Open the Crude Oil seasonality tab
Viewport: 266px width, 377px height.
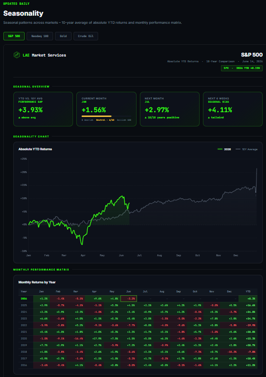tap(86, 36)
